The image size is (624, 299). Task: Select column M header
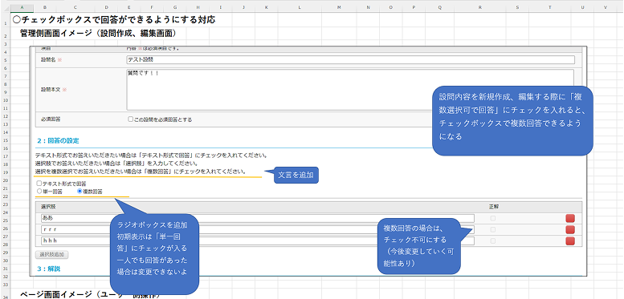[x=339, y=7]
